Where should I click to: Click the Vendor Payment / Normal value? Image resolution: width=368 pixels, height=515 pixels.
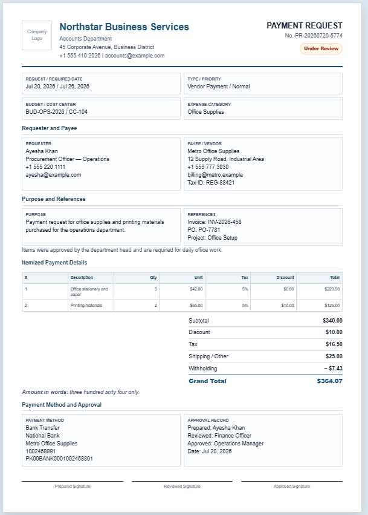click(218, 87)
